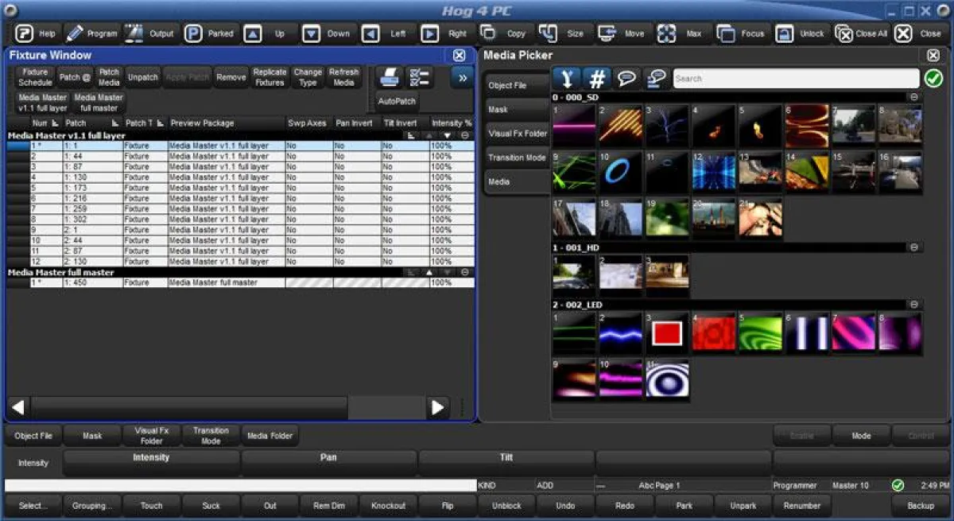Click the single speech bubble icon
Screen dimensions: 954x521
[627, 78]
